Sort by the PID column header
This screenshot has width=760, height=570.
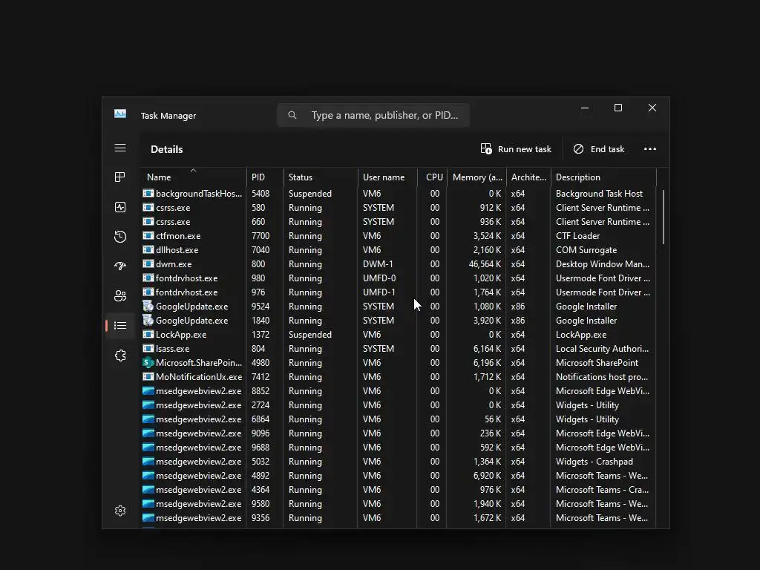pyautogui.click(x=265, y=177)
